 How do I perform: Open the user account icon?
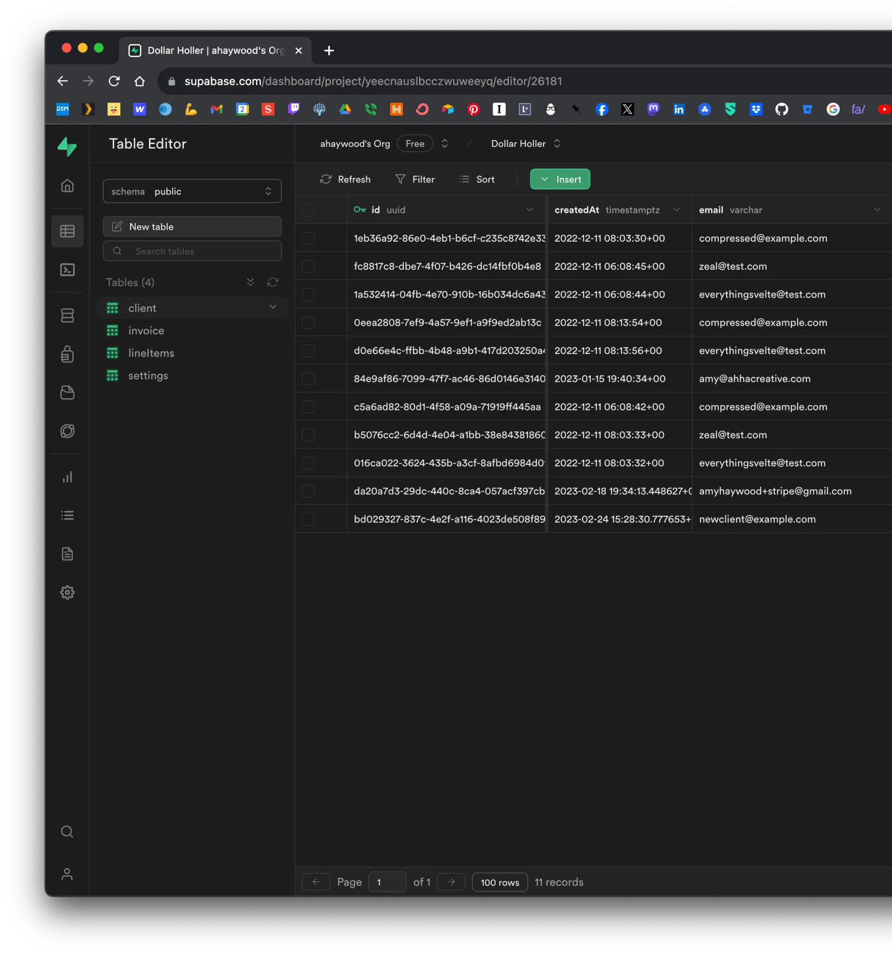point(67,874)
